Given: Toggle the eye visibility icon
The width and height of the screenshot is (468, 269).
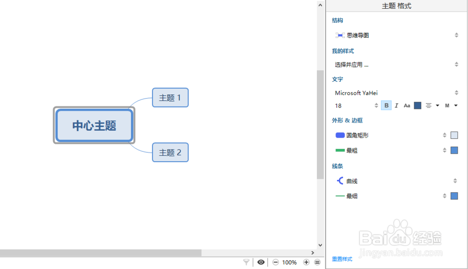Looking at the screenshot, I should [261, 262].
